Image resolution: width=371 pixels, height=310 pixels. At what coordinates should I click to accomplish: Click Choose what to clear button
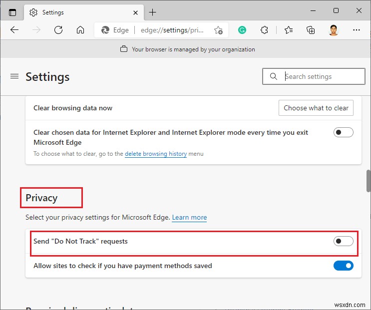(316, 108)
